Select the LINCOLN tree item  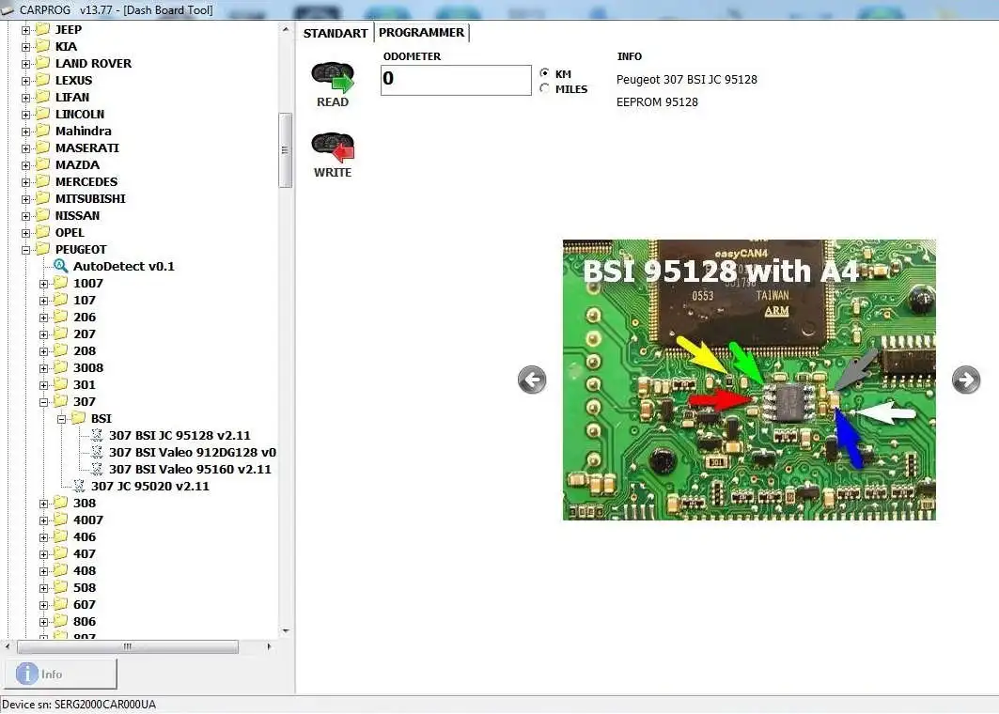[80, 114]
